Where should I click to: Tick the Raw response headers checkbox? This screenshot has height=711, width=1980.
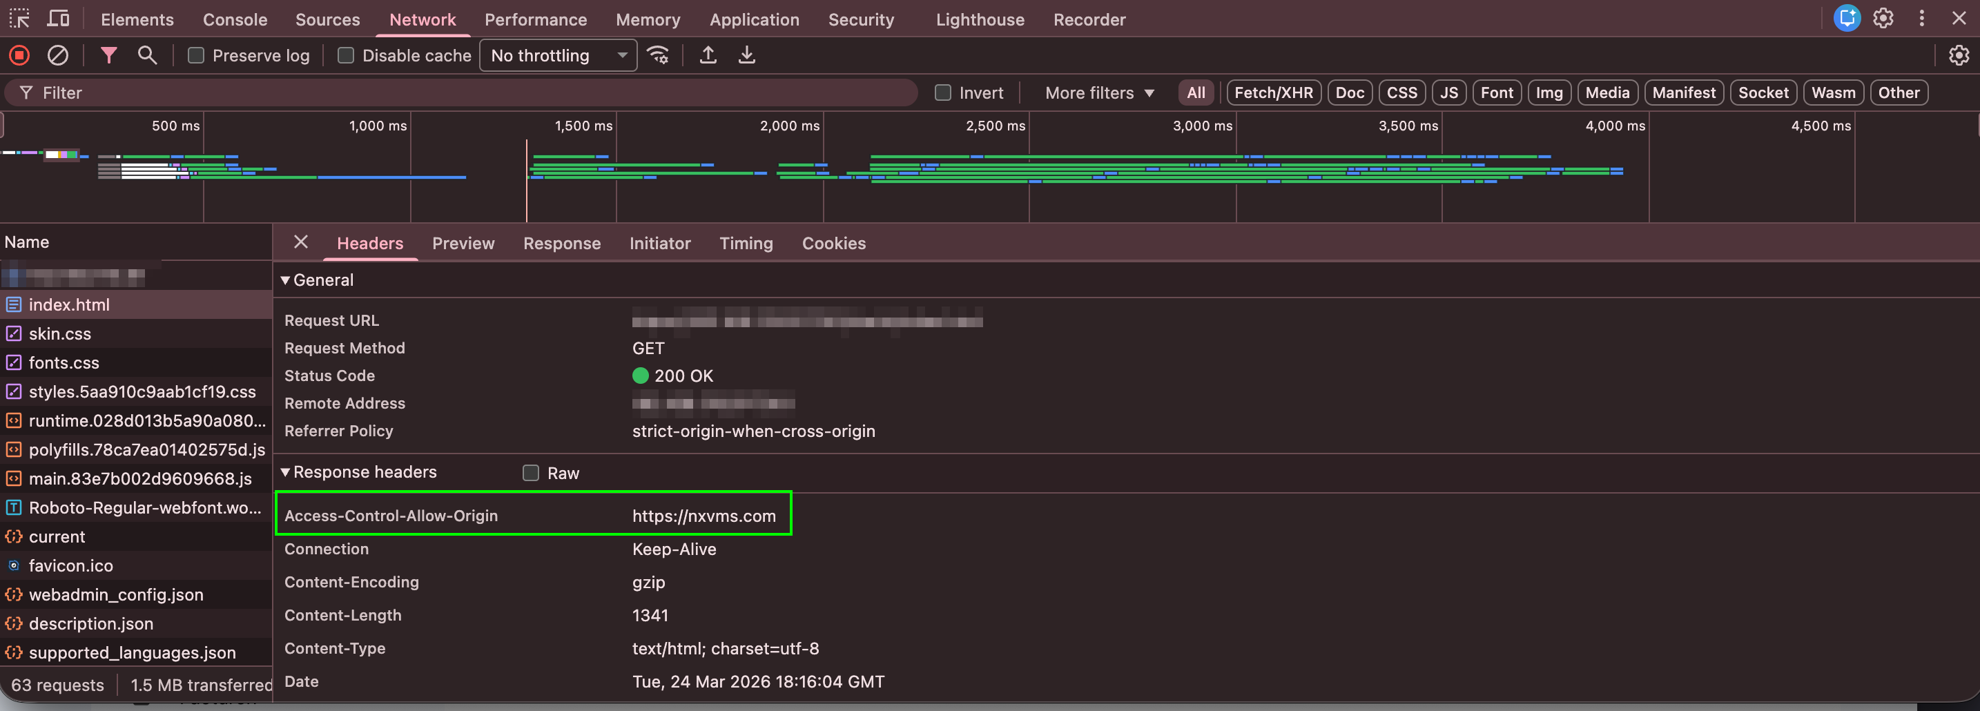pyautogui.click(x=530, y=473)
